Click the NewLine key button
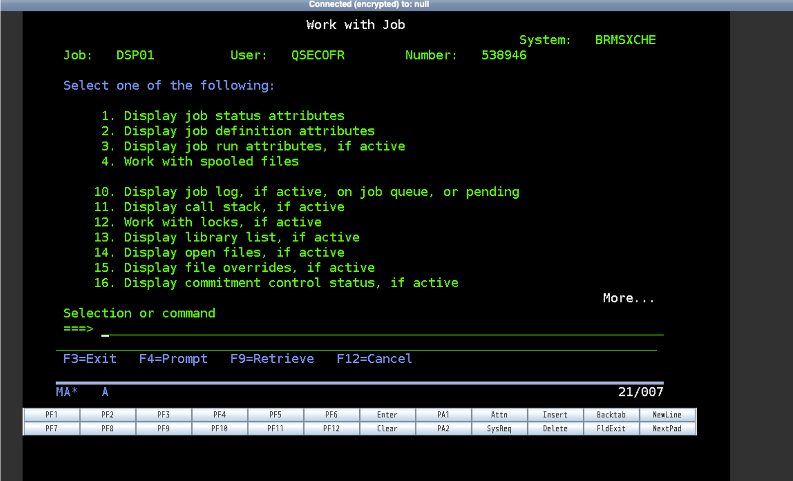 (x=667, y=415)
